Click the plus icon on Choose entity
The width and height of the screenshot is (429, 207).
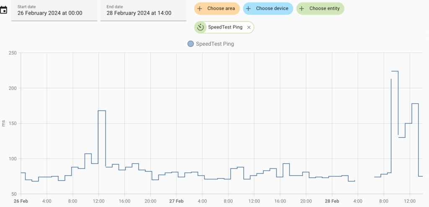(302, 8)
